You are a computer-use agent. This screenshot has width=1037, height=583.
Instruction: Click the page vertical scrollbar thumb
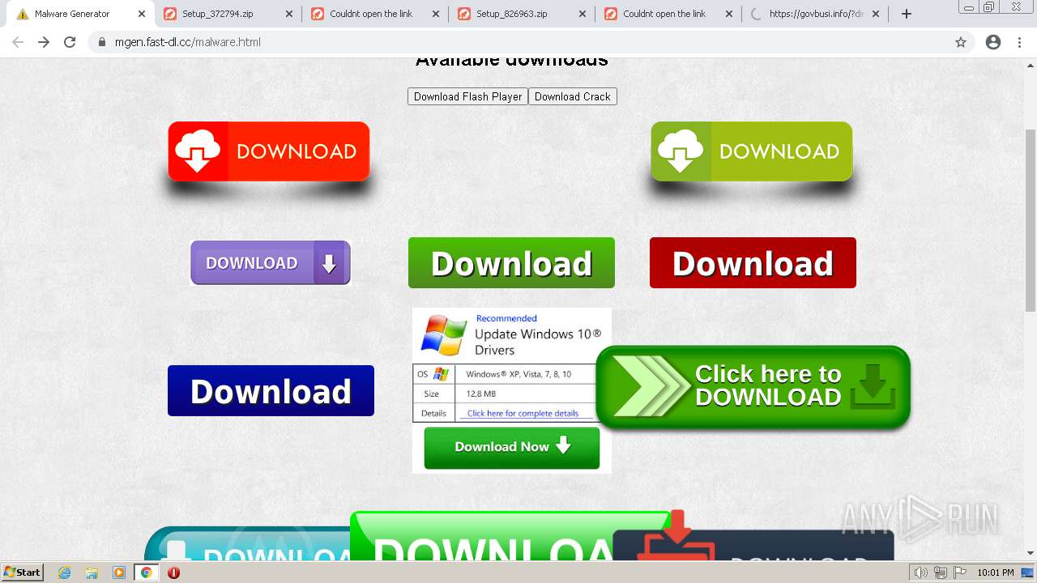(1031, 220)
